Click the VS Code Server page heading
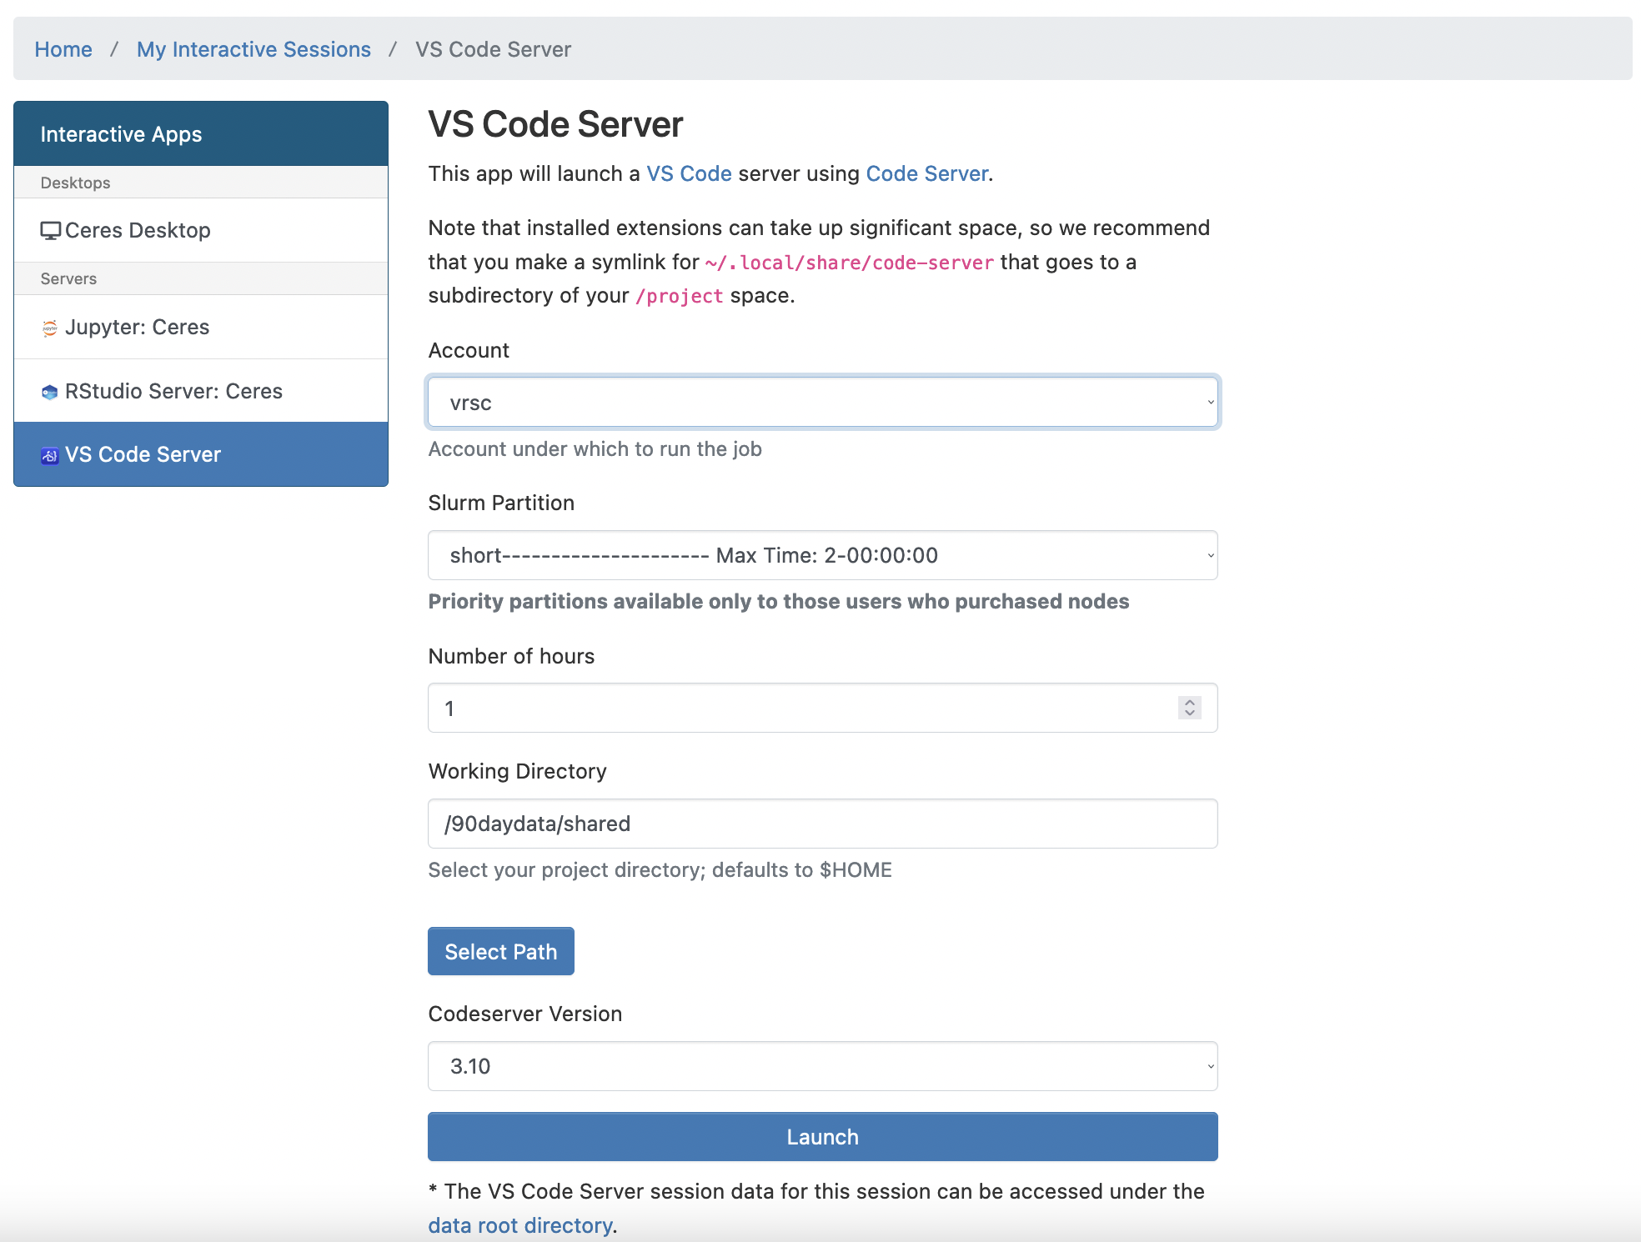 click(555, 124)
